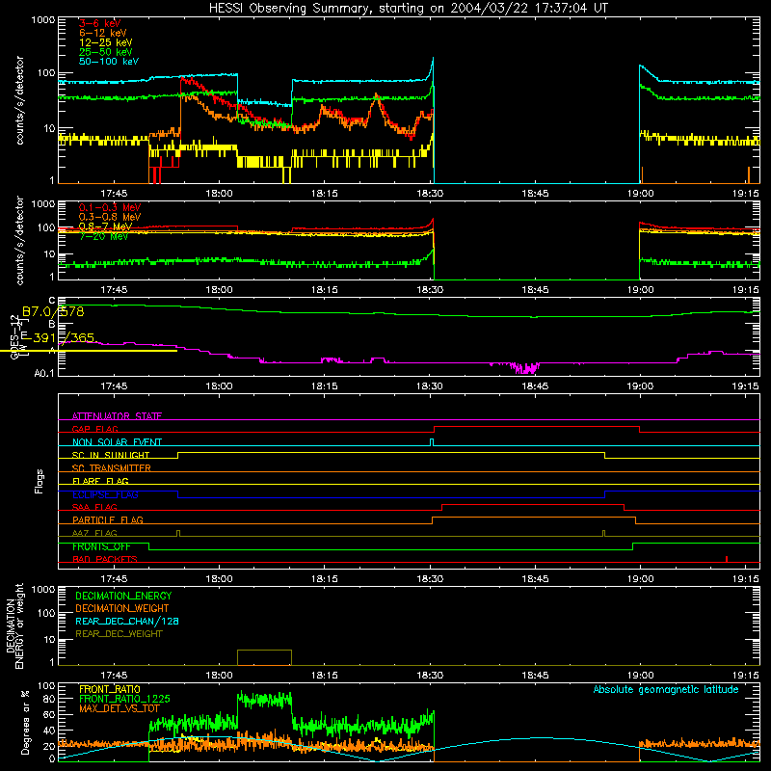Viewport: 771px width, 771px height.
Task: Click the vertical Flags axis label
Action: (40, 481)
